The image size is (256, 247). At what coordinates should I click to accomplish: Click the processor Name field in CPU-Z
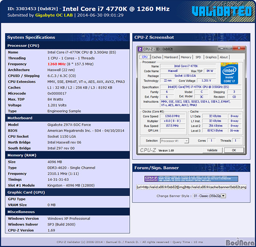point(188,66)
